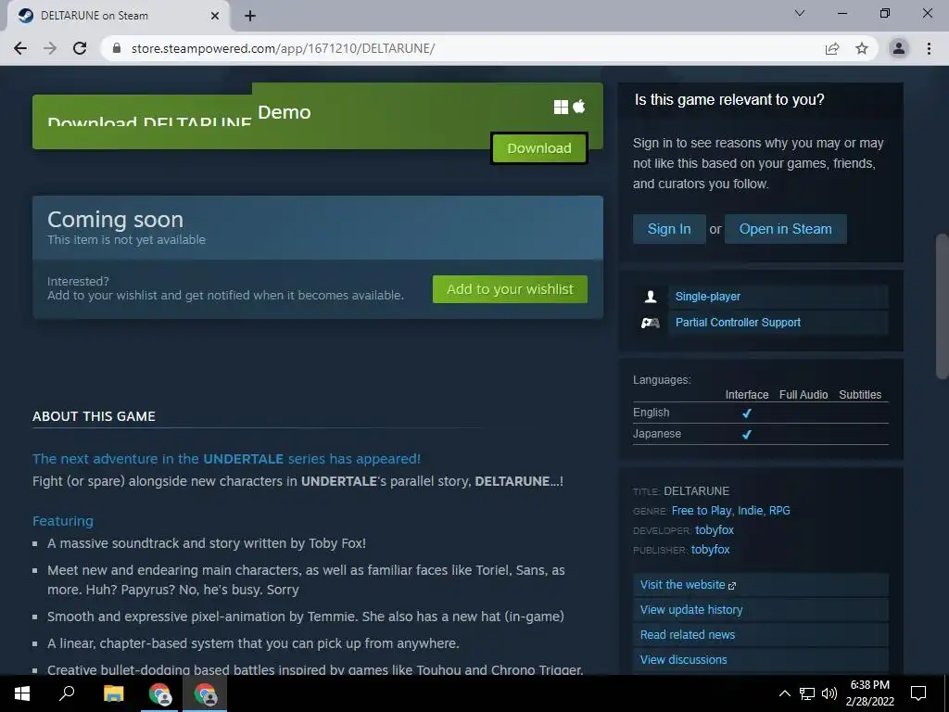Add DELTARUNE to your wishlist
Image resolution: width=949 pixels, height=712 pixels.
pos(510,289)
